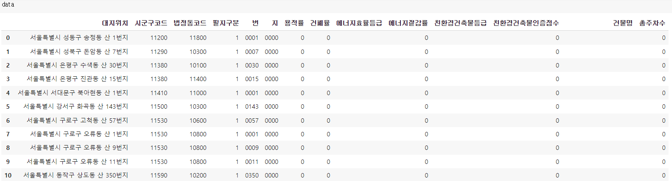
Task: Click 법정동코드 value 11000
Action: point(198,93)
